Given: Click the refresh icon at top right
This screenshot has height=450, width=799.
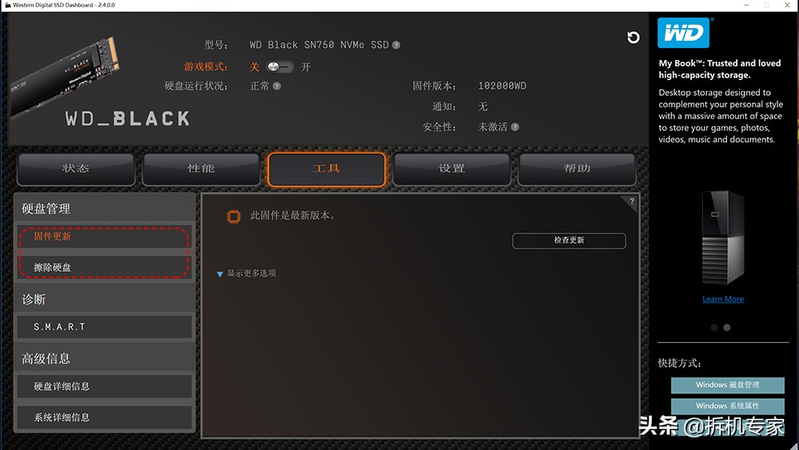Looking at the screenshot, I should [633, 38].
